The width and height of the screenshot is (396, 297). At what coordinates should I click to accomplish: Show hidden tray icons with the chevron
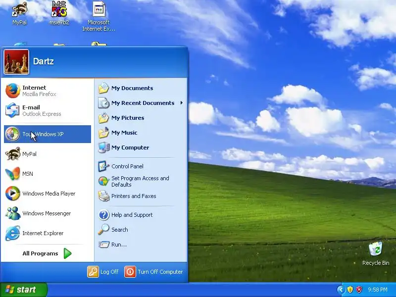[x=341, y=290]
